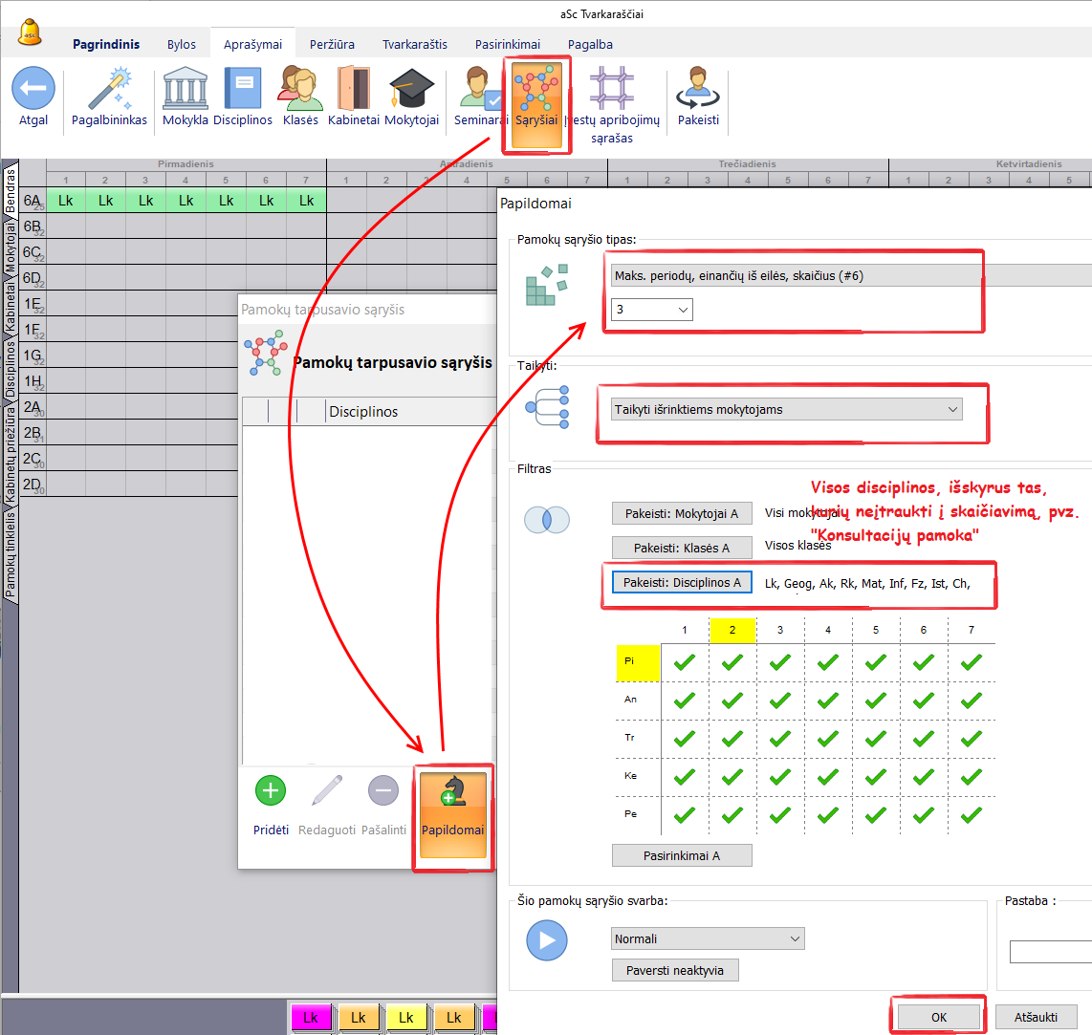This screenshot has width=1092, height=1035.
Task: Open the Pagalbininkas wizard tool
Action: (109, 89)
